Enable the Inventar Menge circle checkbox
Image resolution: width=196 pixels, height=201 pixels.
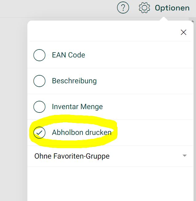[39, 107]
